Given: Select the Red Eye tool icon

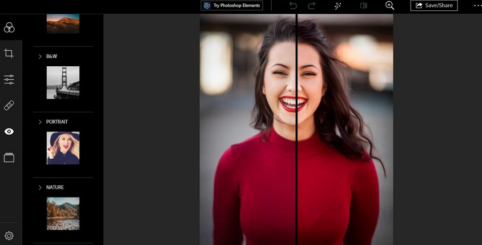Looking at the screenshot, I should [x=9, y=131].
